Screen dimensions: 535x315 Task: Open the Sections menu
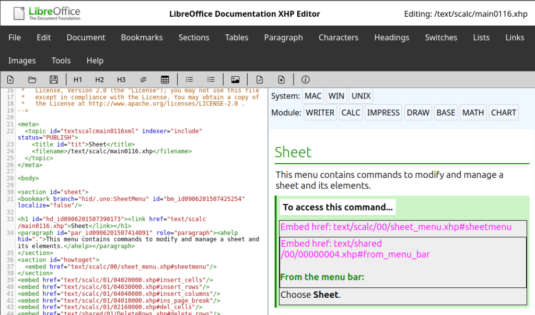coord(194,37)
